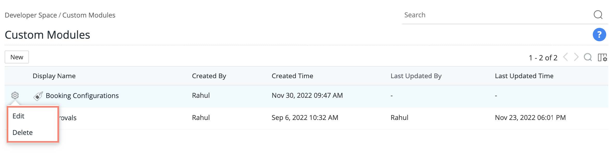The image size is (614, 154).
Task: Go to the previous page arrow
Action: 566,57
